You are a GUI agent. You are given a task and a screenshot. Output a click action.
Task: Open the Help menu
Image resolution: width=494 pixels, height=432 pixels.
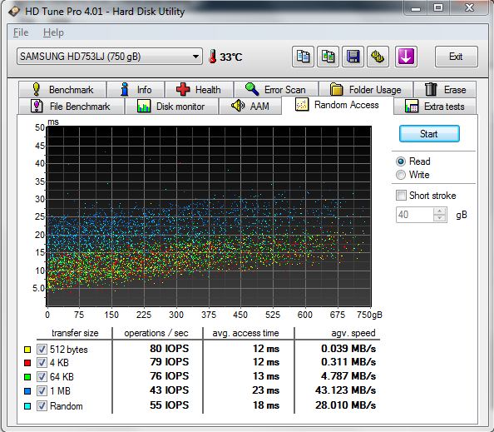pos(53,32)
